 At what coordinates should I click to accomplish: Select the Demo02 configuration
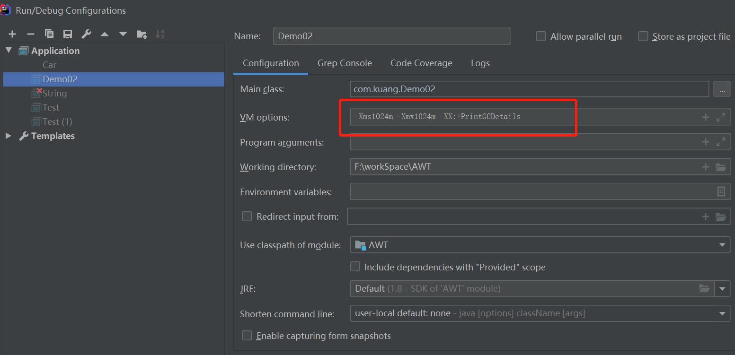(x=114, y=79)
